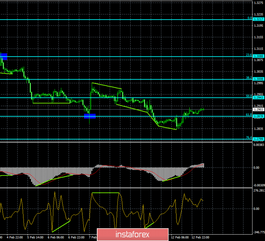Select the blue rectangle marker near 23.6 level
Viewport: 265px width, 241px height.
coord(4,57)
